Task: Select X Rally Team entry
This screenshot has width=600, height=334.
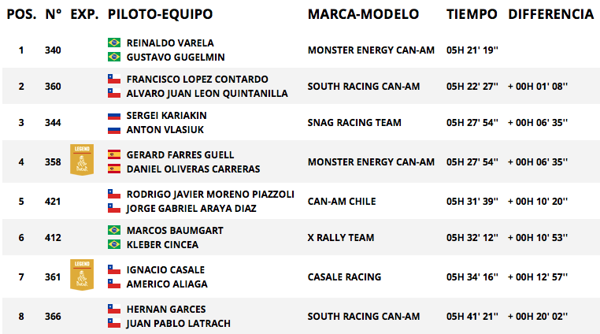Action: (341, 237)
